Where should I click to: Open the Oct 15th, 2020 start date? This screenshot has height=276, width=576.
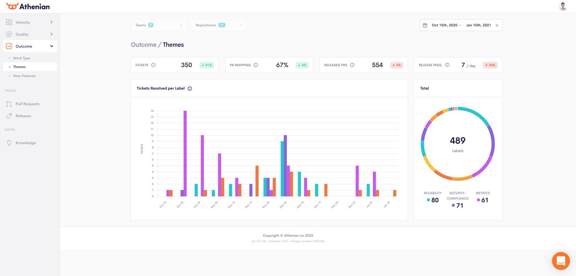(x=444, y=25)
